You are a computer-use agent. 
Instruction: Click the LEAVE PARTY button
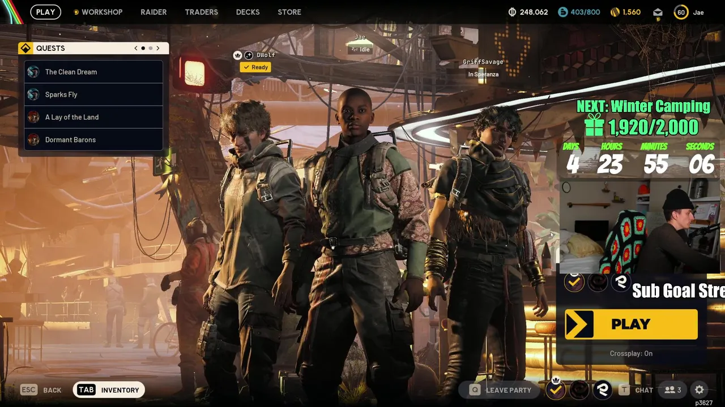click(501, 389)
